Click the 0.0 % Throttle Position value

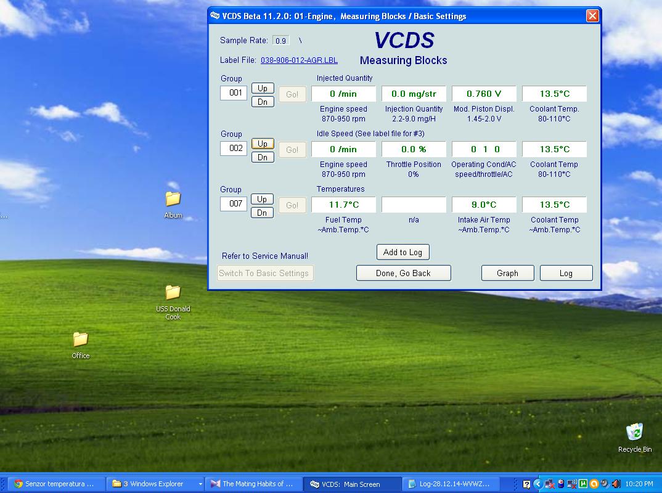pos(414,149)
